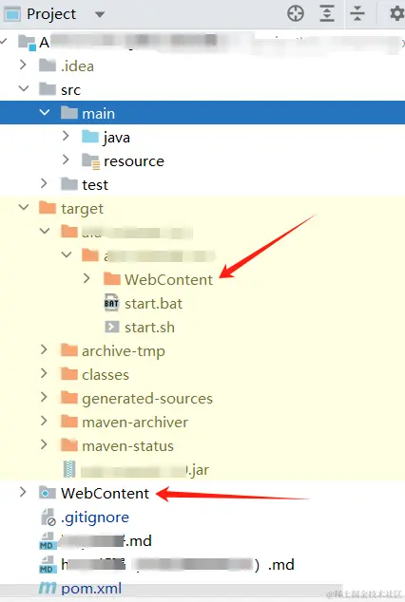The image size is (405, 602).
Task: Open the Project panel settings gear
Action: [397, 14]
